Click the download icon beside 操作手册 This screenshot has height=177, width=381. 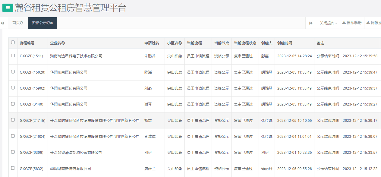tap(344, 23)
